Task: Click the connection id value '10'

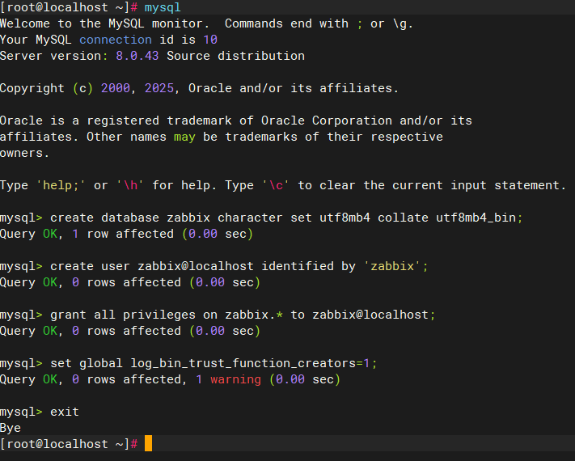Action: pos(210,40)
